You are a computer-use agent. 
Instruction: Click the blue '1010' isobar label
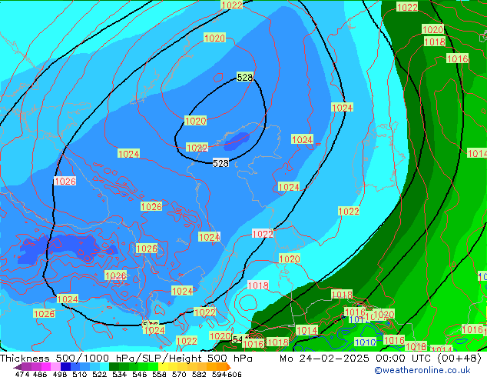click(x=366, y=342)
